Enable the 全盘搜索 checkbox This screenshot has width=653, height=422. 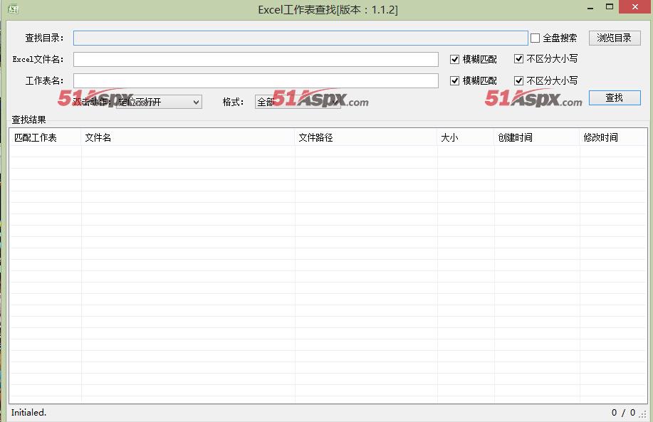tap(535, 38)
